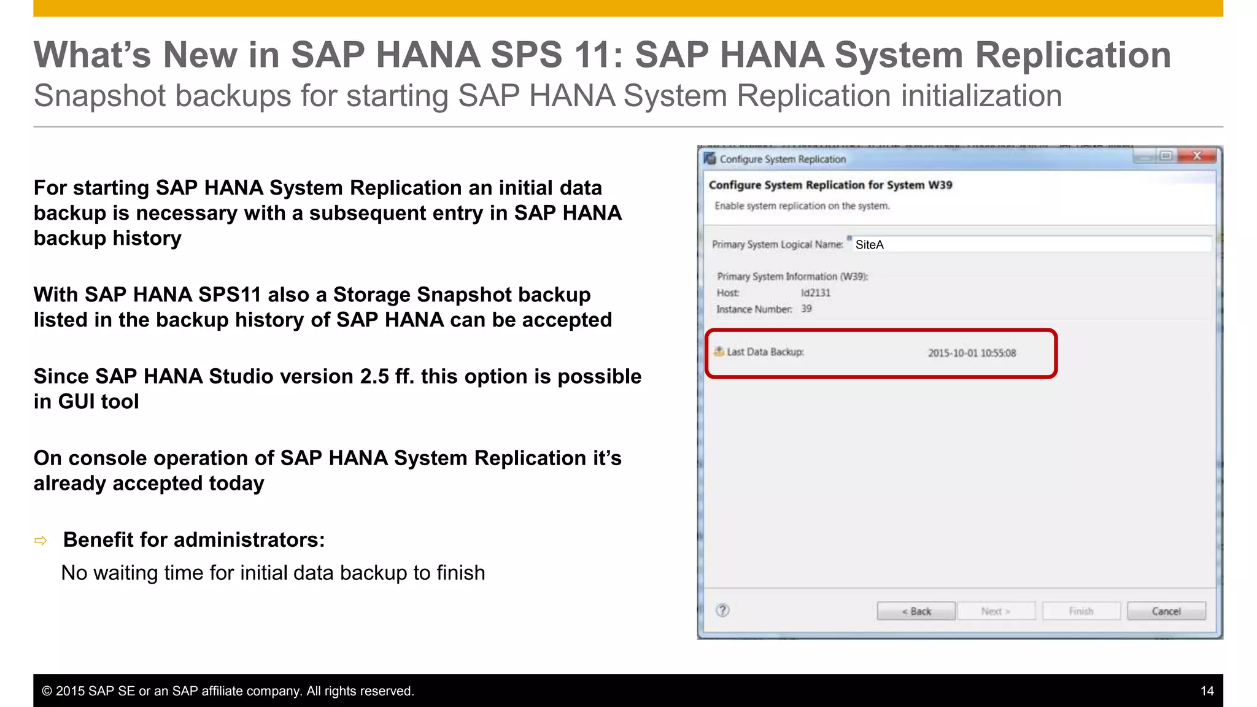Screen dimensions: 1257x707
Task: Maximize the Configure System Replication dialog
Action: point(1166,156)
